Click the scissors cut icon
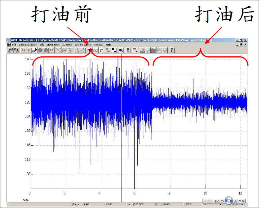Image resolution: width=259 pixels, height=208 pixels. coord(58,50)
